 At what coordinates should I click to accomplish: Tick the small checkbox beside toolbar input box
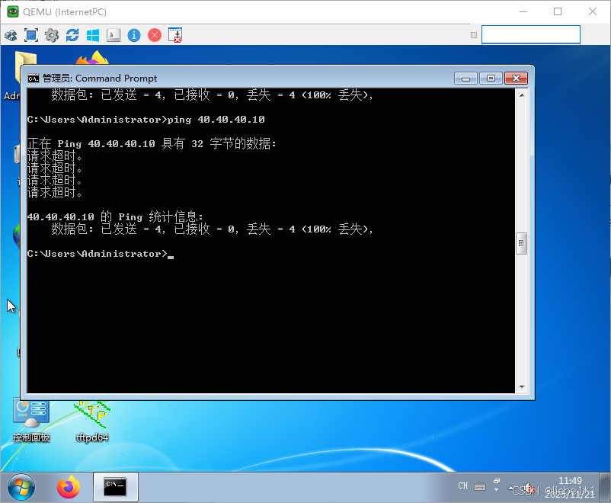474,35
